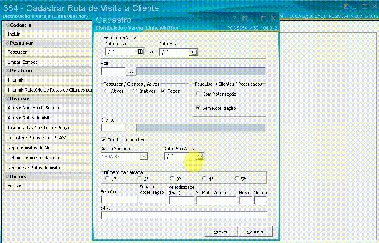Click Limpar Campos in sidebar
Screen dimensions: 379x243
point(48,62)
